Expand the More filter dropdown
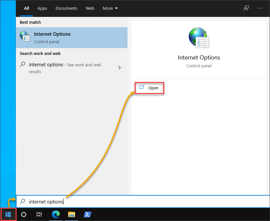Image resolution: width=270 pixels, height=221 pixels. [x=110, y=8]
